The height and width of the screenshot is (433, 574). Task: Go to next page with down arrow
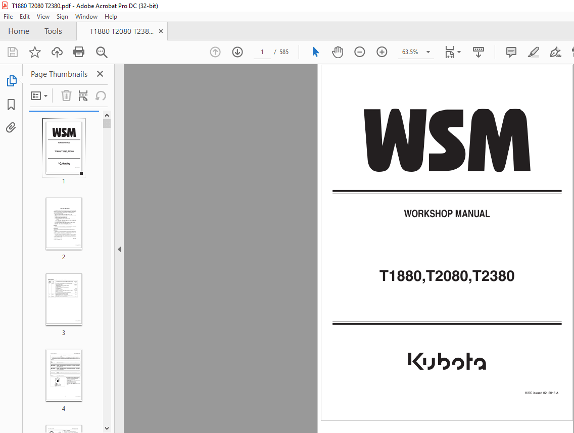[x=237, y=52]
